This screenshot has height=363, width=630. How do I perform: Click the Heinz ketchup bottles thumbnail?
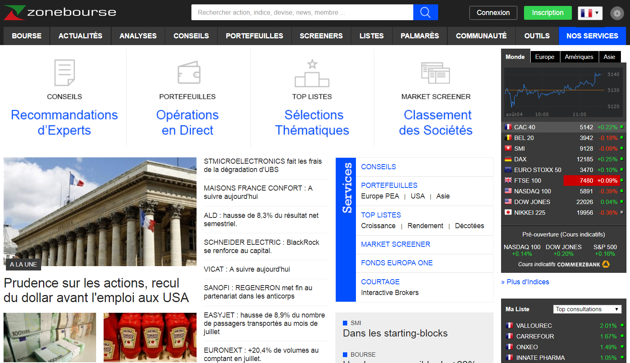[x=150, y=338]
